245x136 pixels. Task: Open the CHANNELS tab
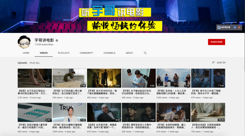point(109,53)
